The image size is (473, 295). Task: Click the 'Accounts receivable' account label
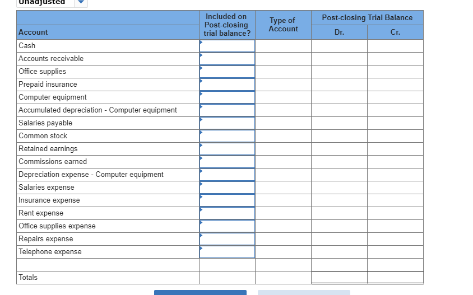(x=51, y=58)
